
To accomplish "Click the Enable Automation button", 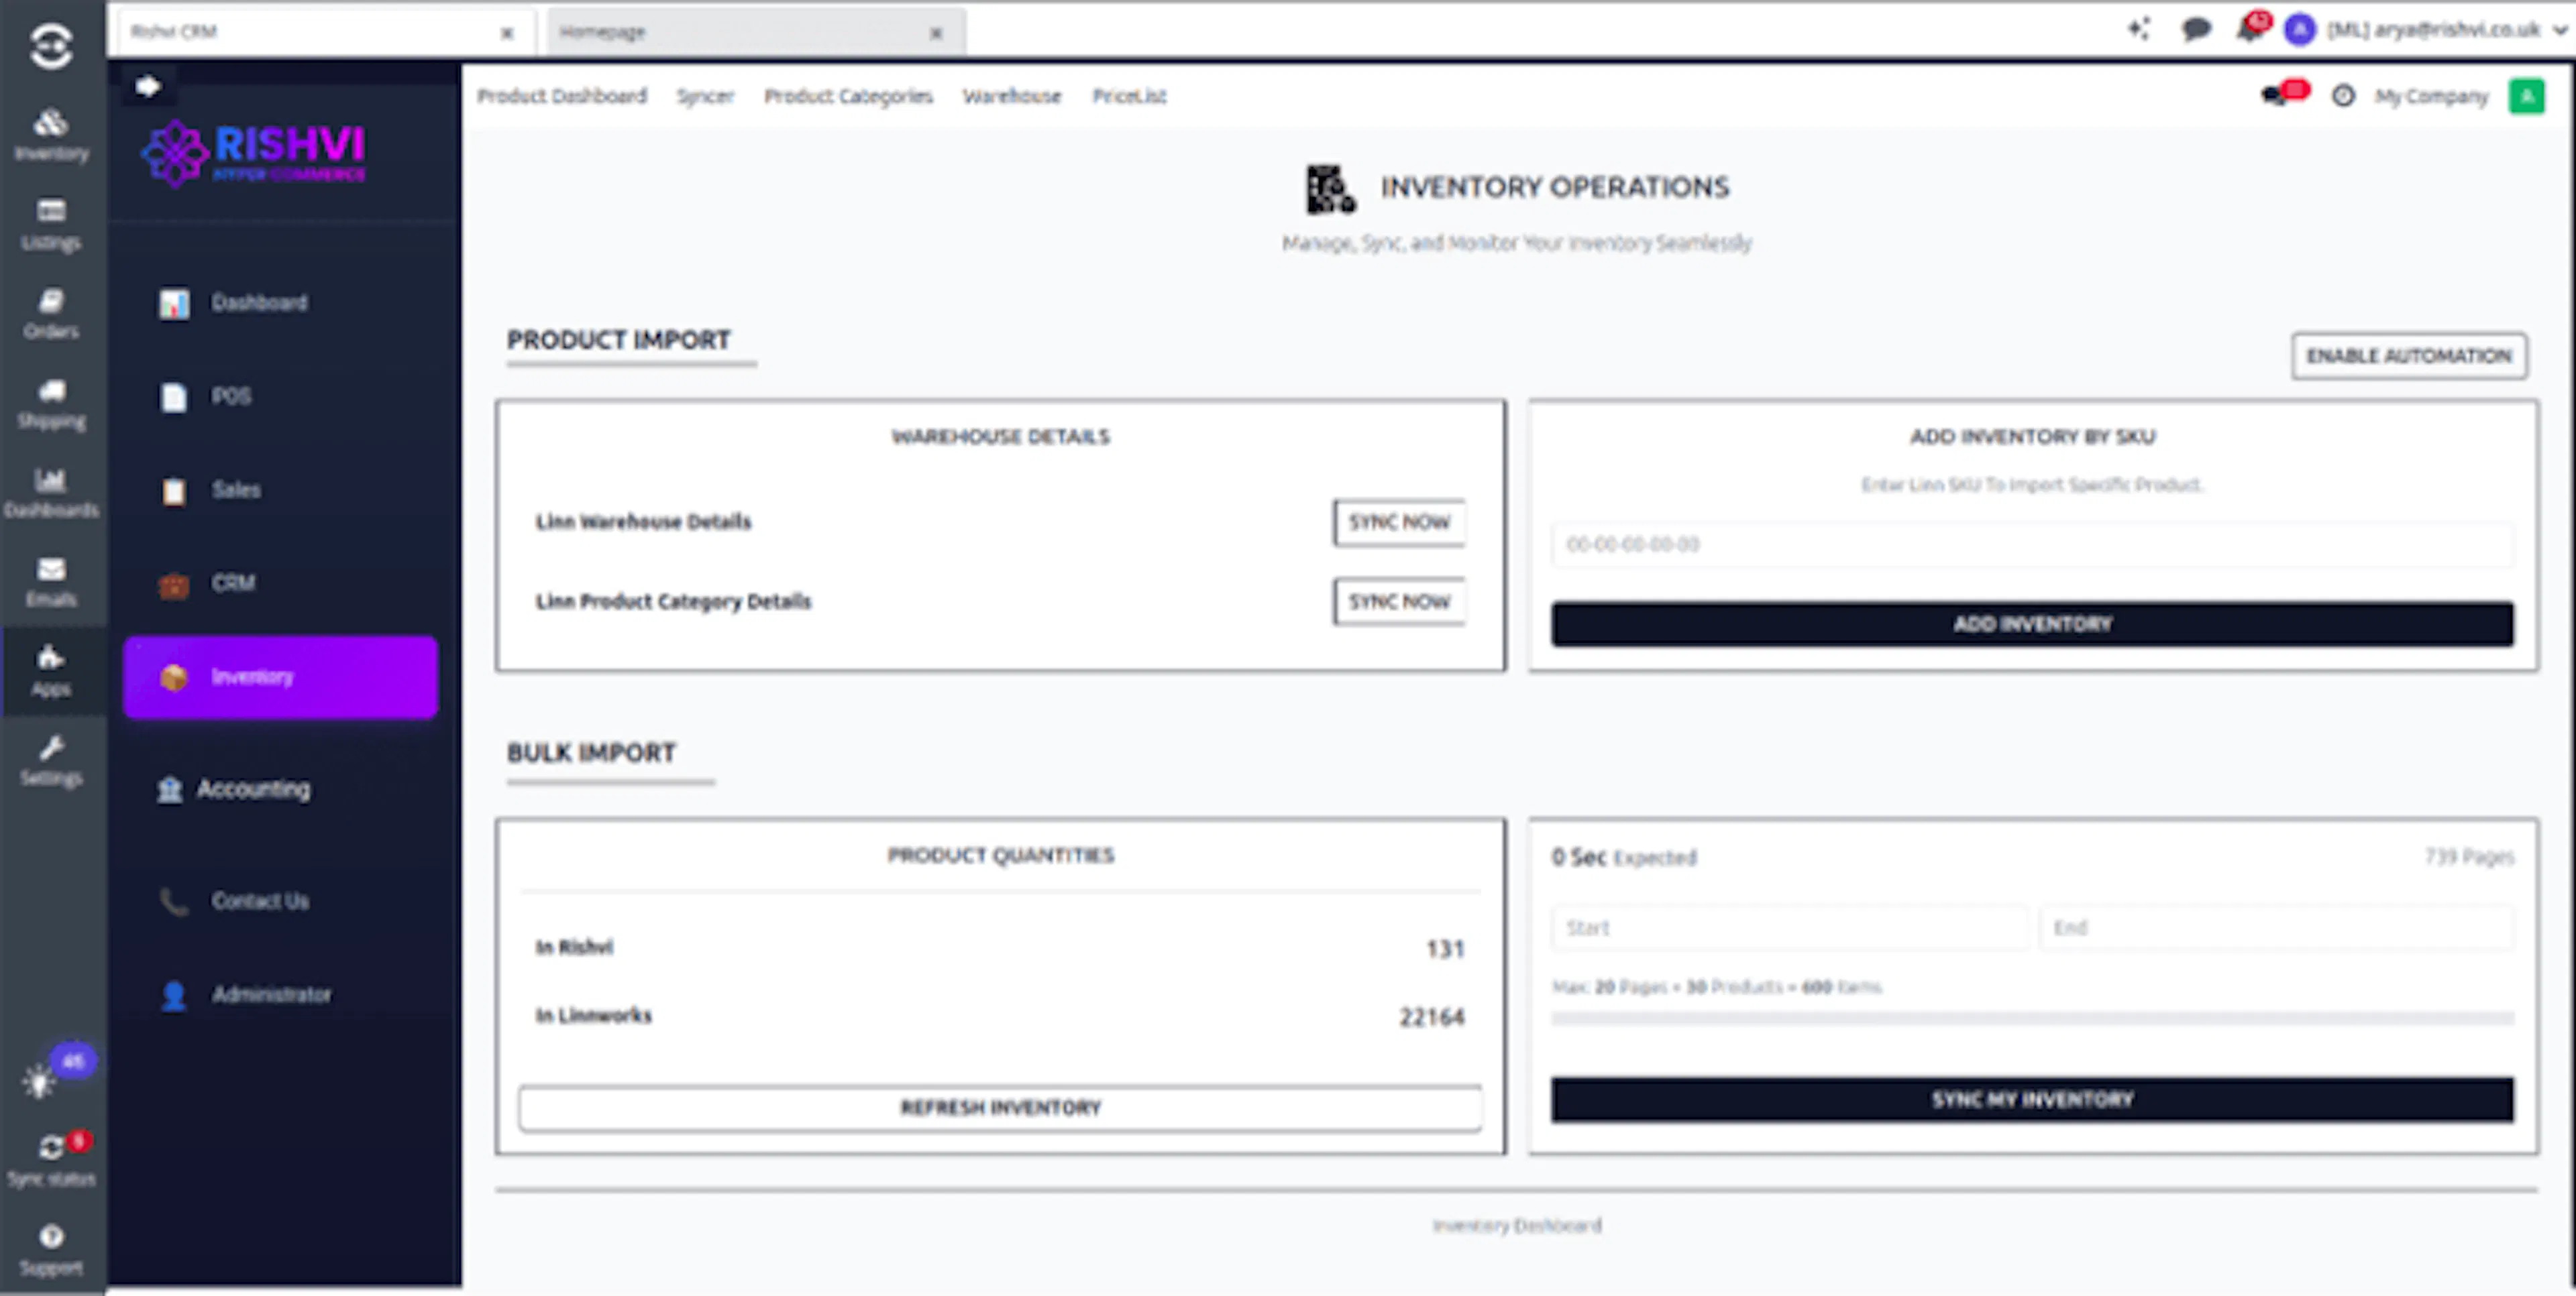I will point(2409,356).
